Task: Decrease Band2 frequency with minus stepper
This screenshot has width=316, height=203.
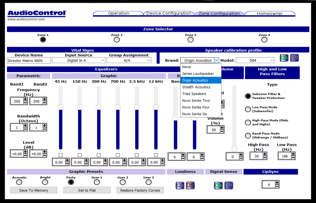Action: tap(45, 103)
